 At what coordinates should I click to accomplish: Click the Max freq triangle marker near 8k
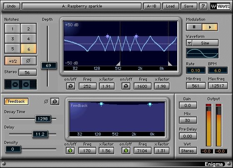170,64
